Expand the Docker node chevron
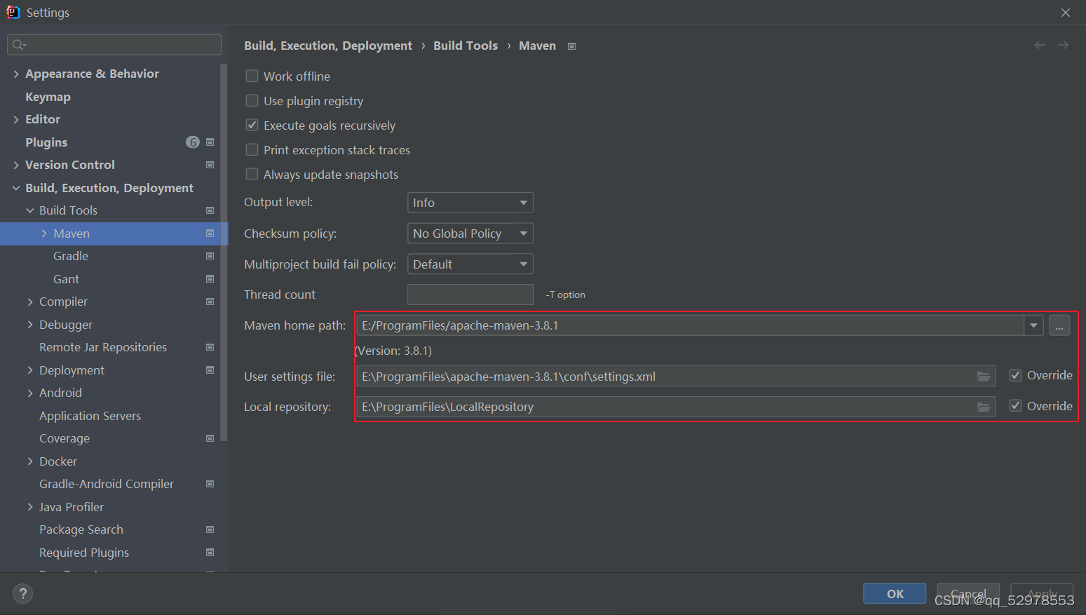The height and width of the screenshot is (615, 1086). tap(30, 461)
